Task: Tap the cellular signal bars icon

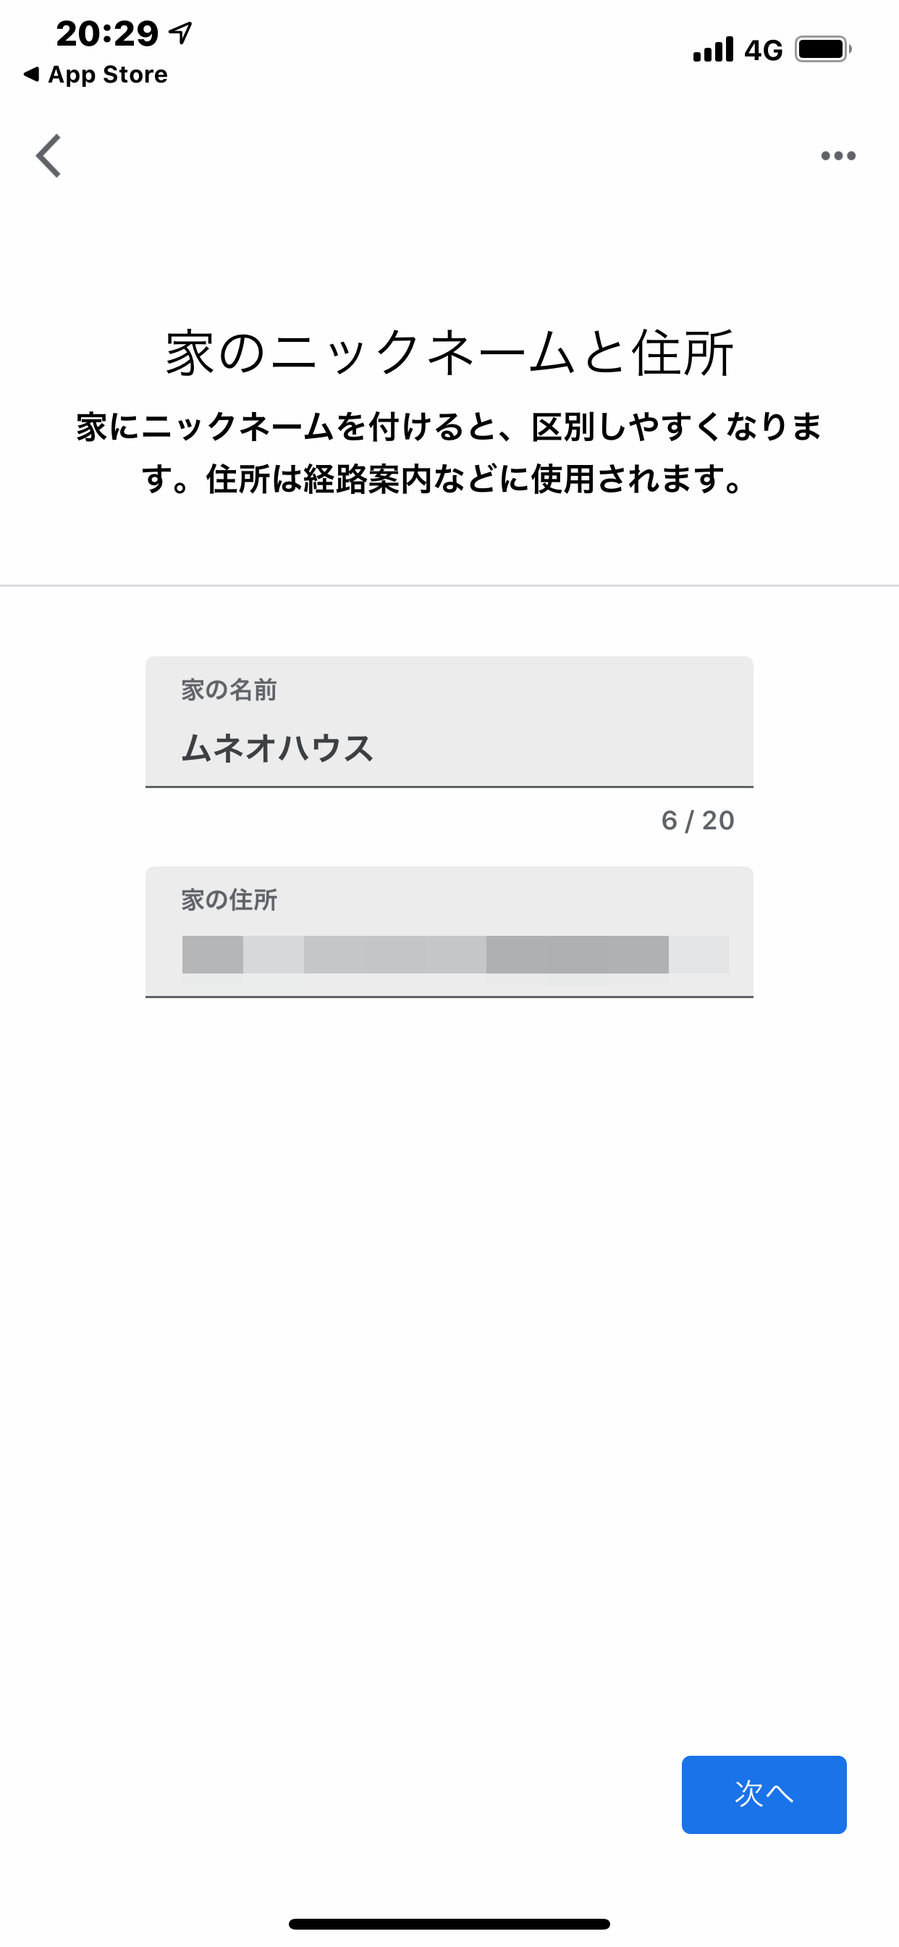Action: [x=713, y=49]
